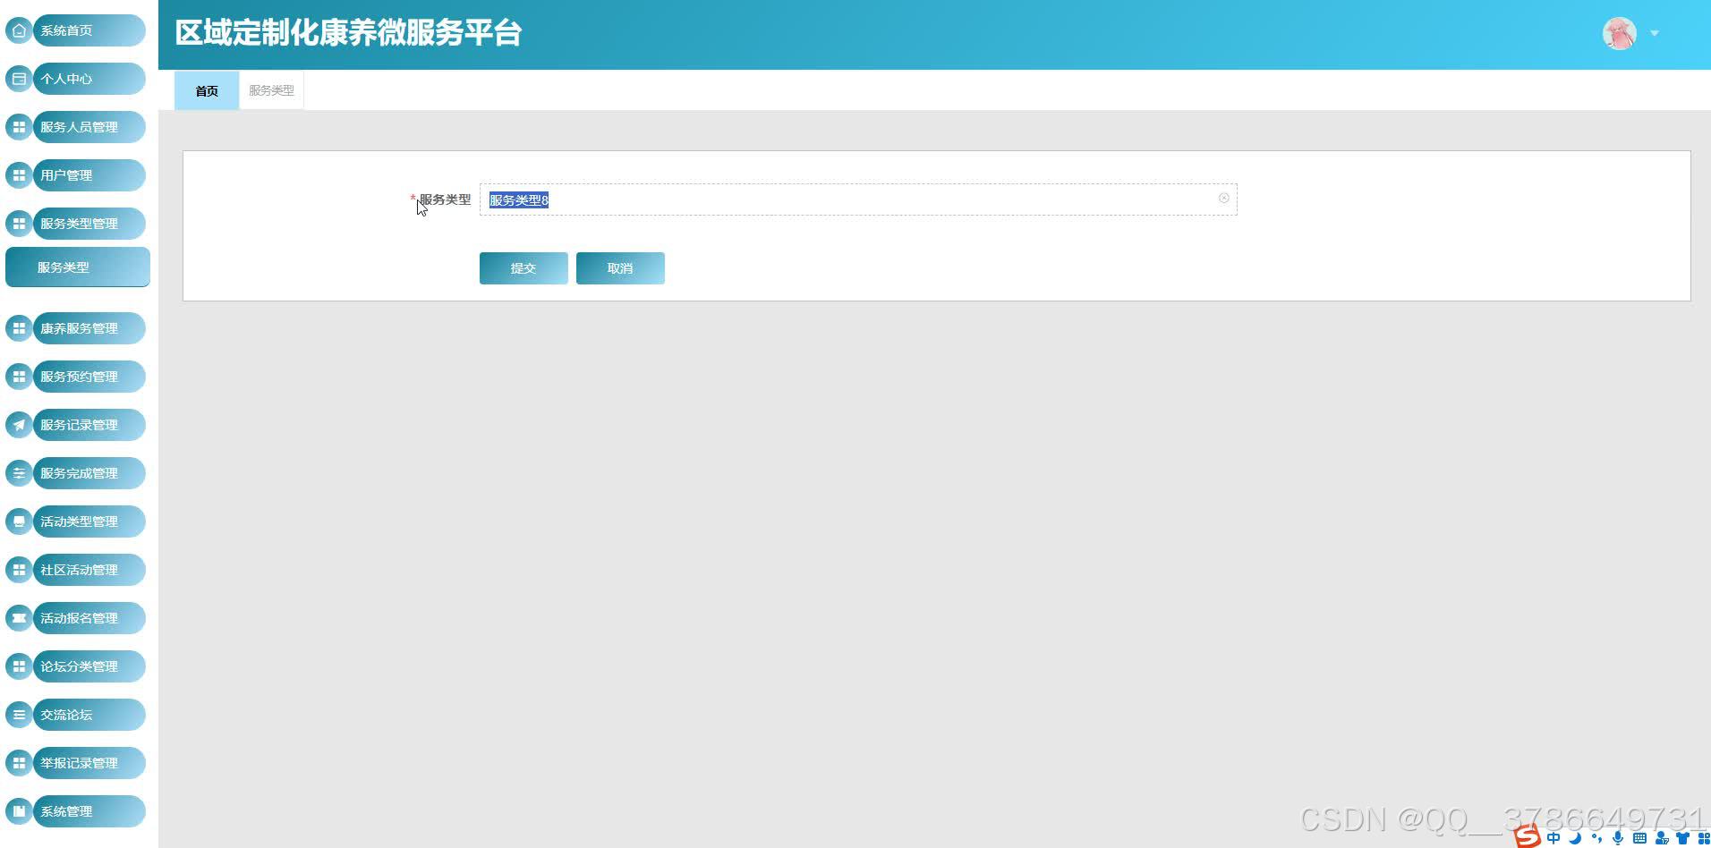
Task: Click the list icon beside 交流论坛
Action: (19, 715)
